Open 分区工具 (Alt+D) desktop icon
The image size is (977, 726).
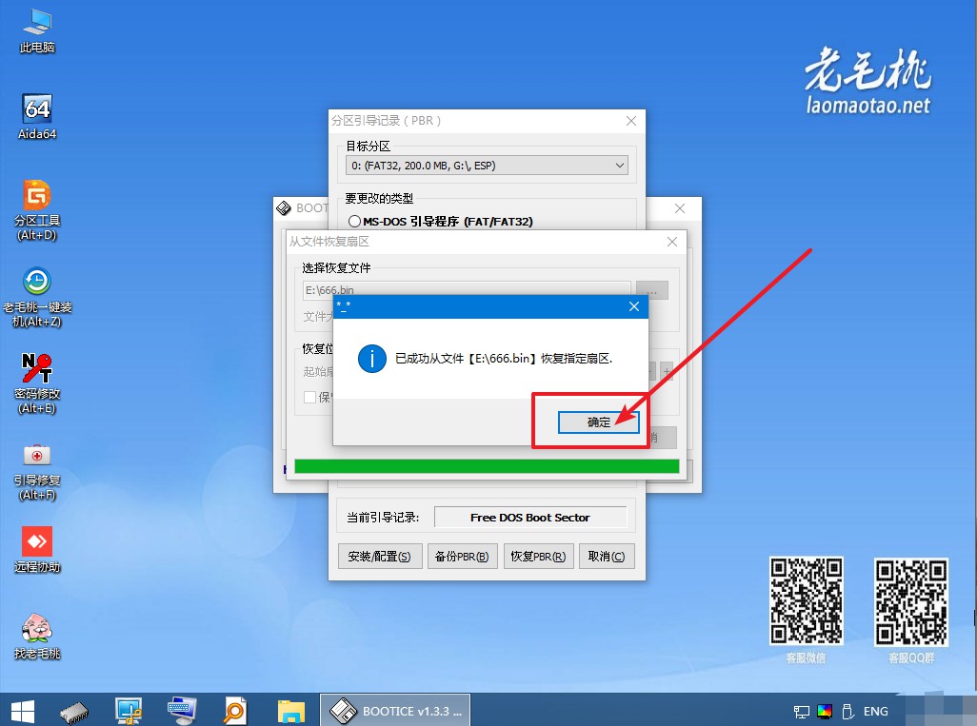click(37, 210)
